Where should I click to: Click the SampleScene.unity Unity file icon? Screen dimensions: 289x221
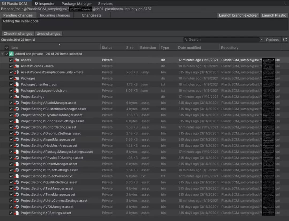[x=17, y=72]
